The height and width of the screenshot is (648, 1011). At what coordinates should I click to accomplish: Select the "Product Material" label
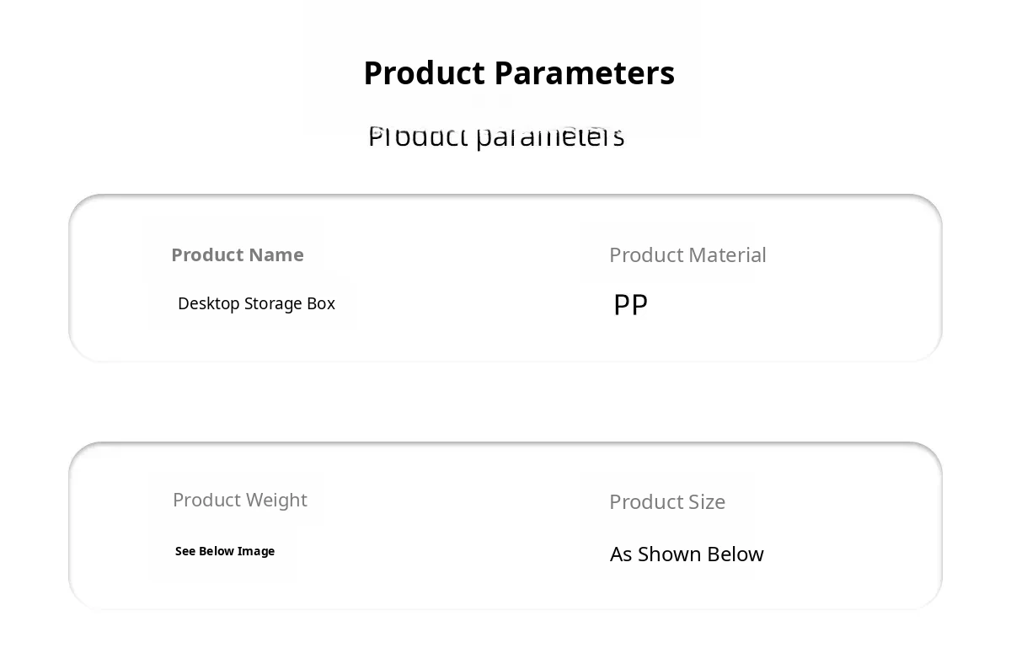[687, 254]
